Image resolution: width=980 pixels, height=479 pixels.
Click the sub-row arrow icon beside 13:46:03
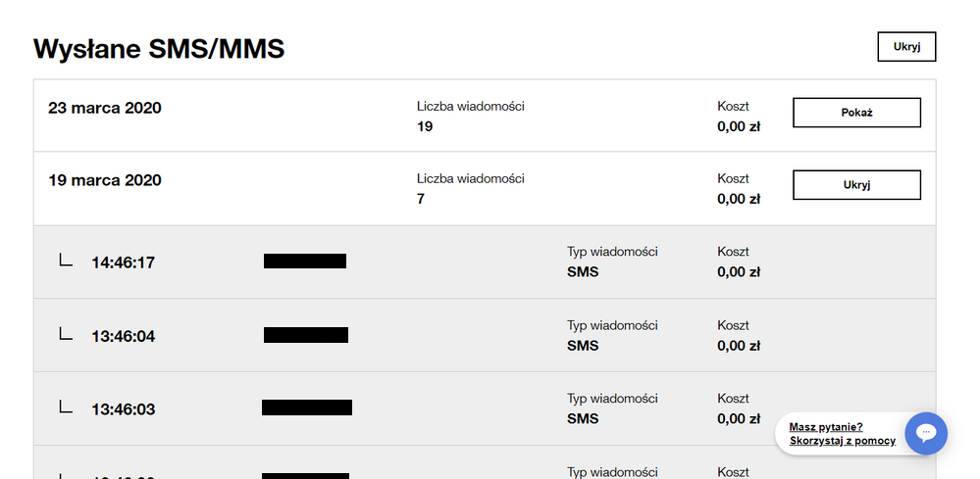point(66,407)
